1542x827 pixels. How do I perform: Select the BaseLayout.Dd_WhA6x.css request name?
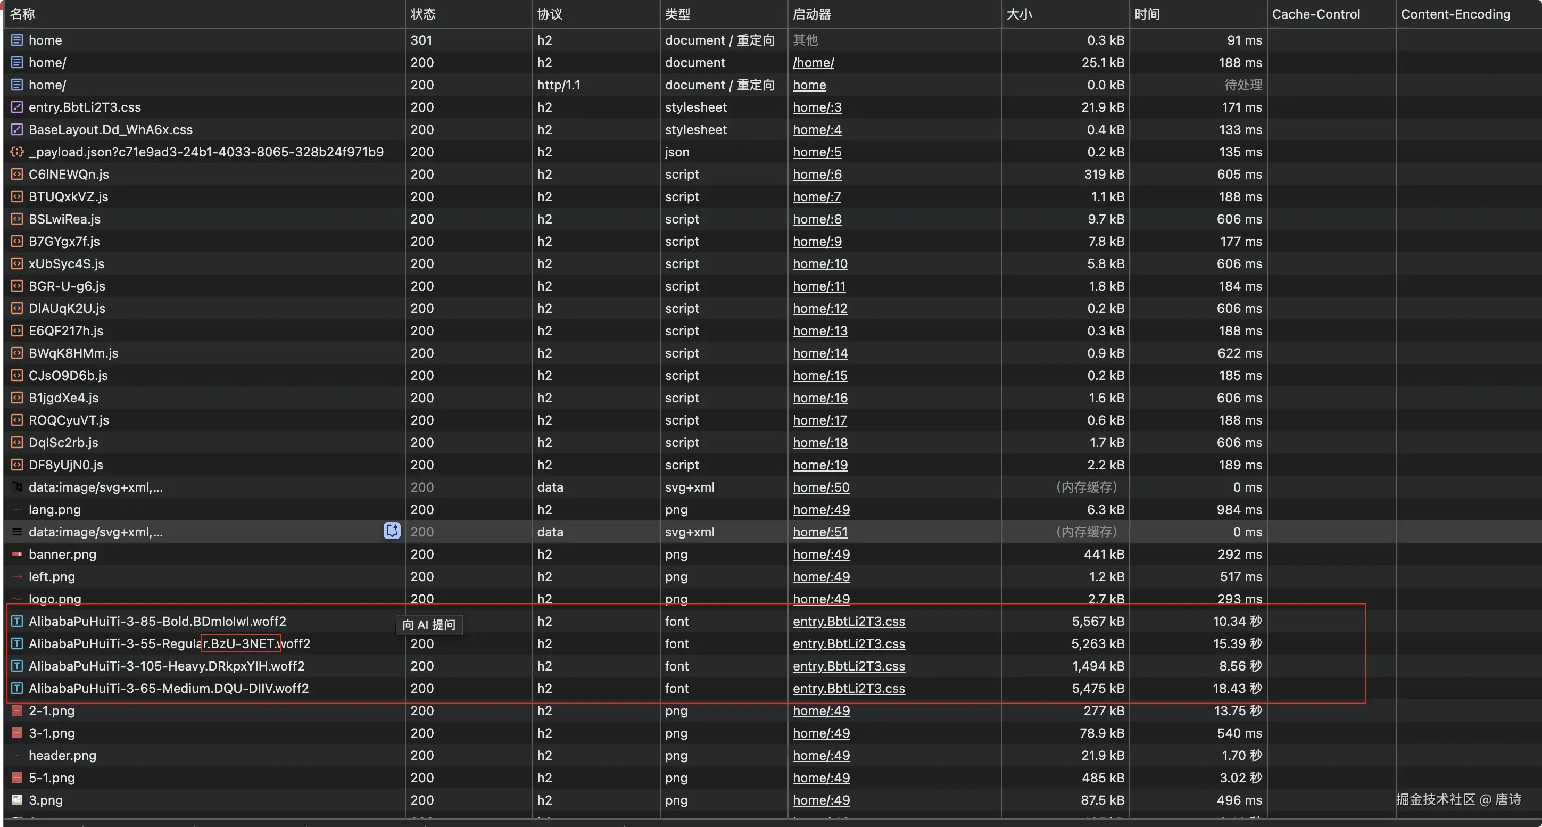click(x=111, y=129)
